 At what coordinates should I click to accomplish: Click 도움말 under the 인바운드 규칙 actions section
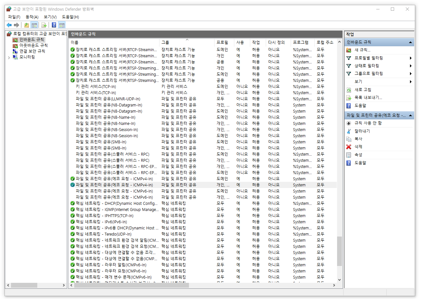pos(360,105)
